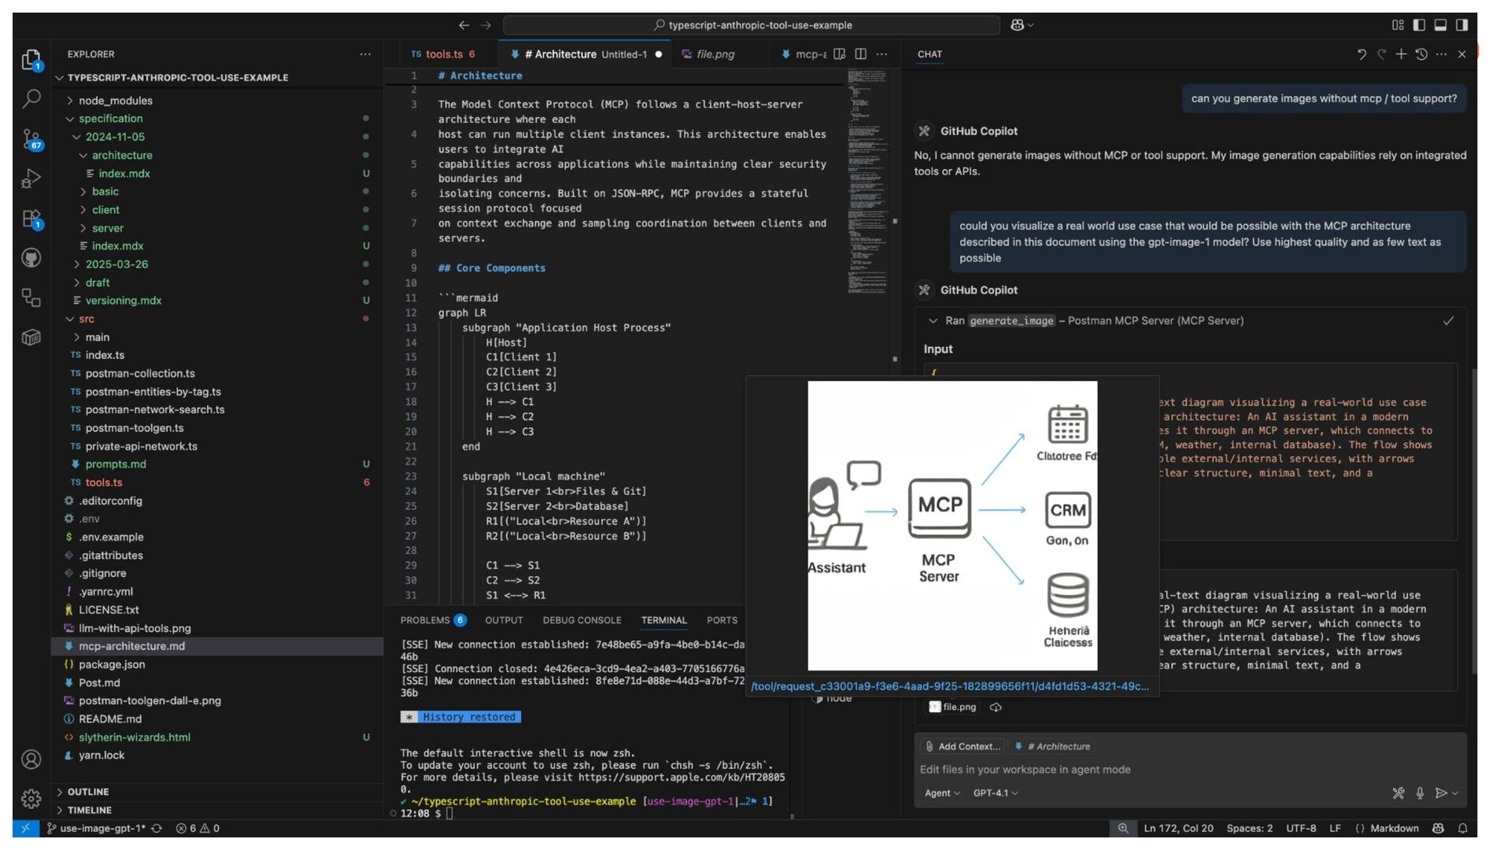
Task: Start a new chat with plus icon
Action: click(1401, 54)
